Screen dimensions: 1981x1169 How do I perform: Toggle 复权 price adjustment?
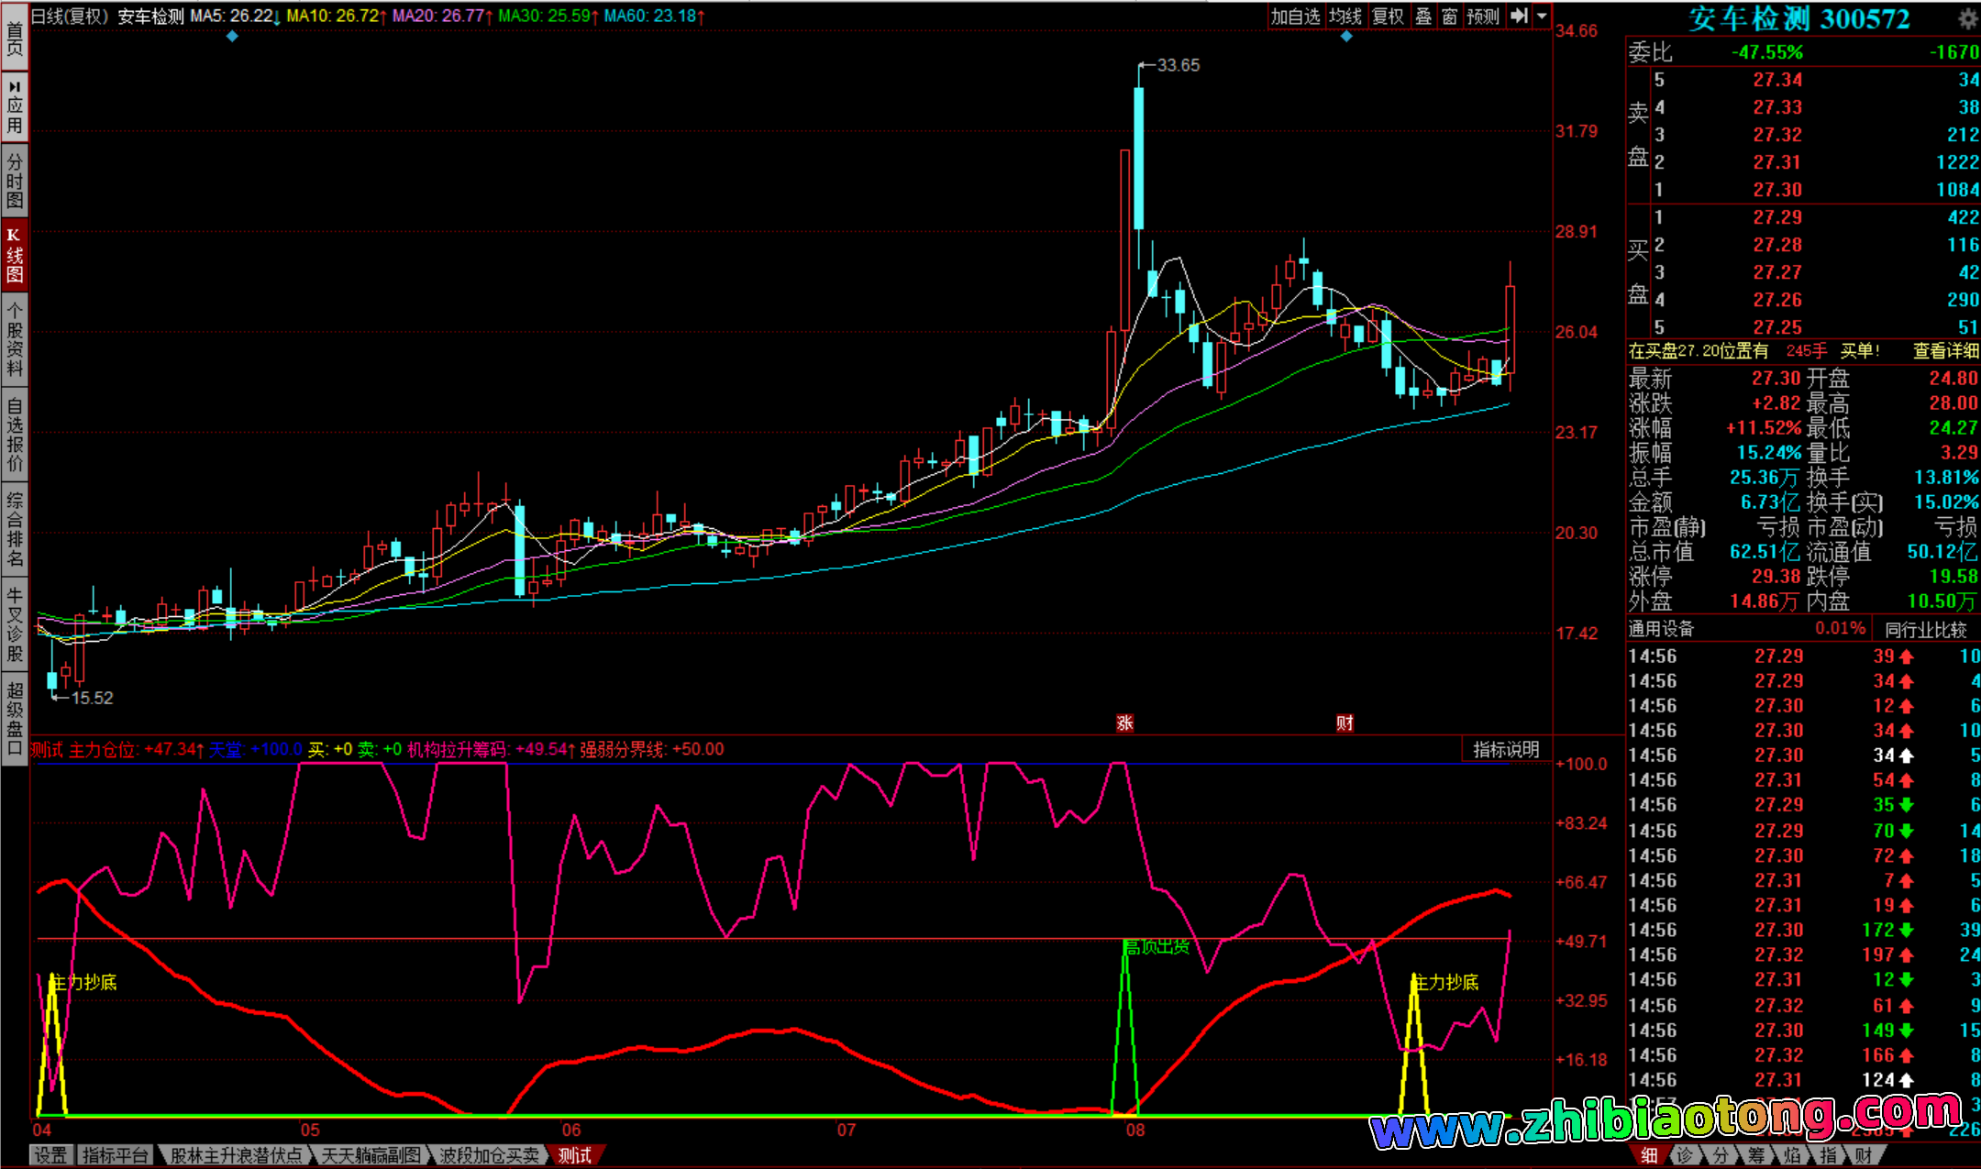coord(1388,16)
